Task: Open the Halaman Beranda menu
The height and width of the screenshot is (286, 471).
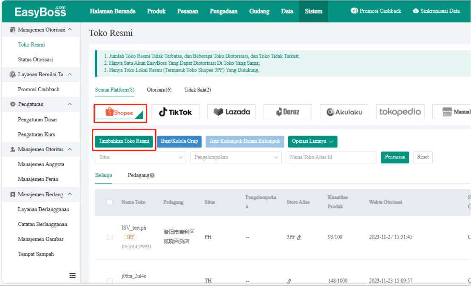Action: [113, 11]
